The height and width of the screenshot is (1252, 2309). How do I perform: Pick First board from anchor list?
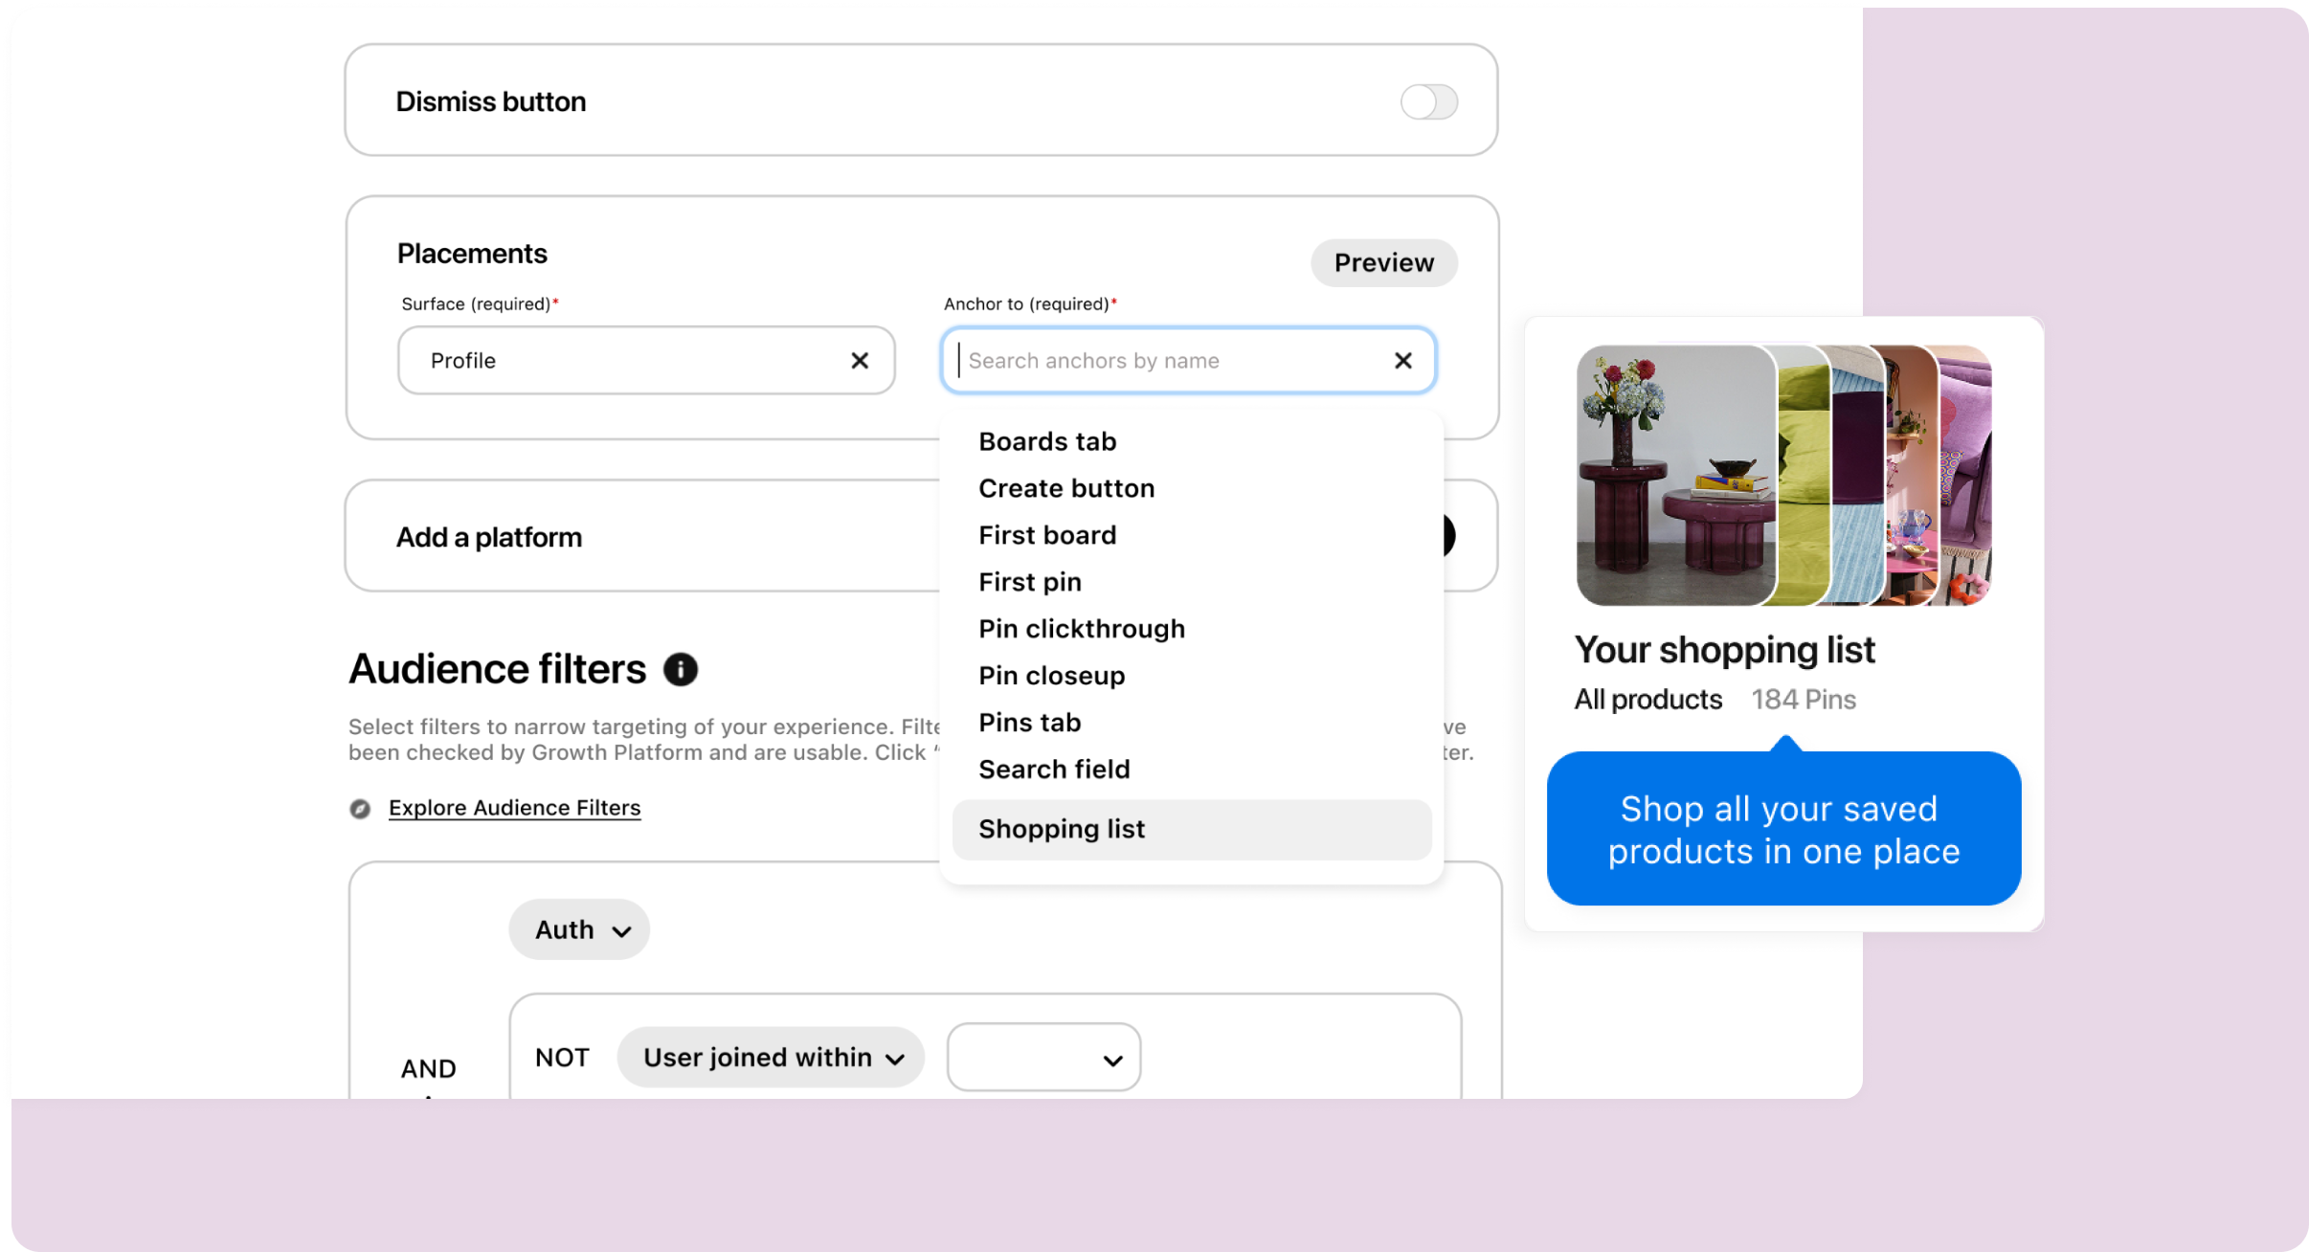pos(1047,535)
